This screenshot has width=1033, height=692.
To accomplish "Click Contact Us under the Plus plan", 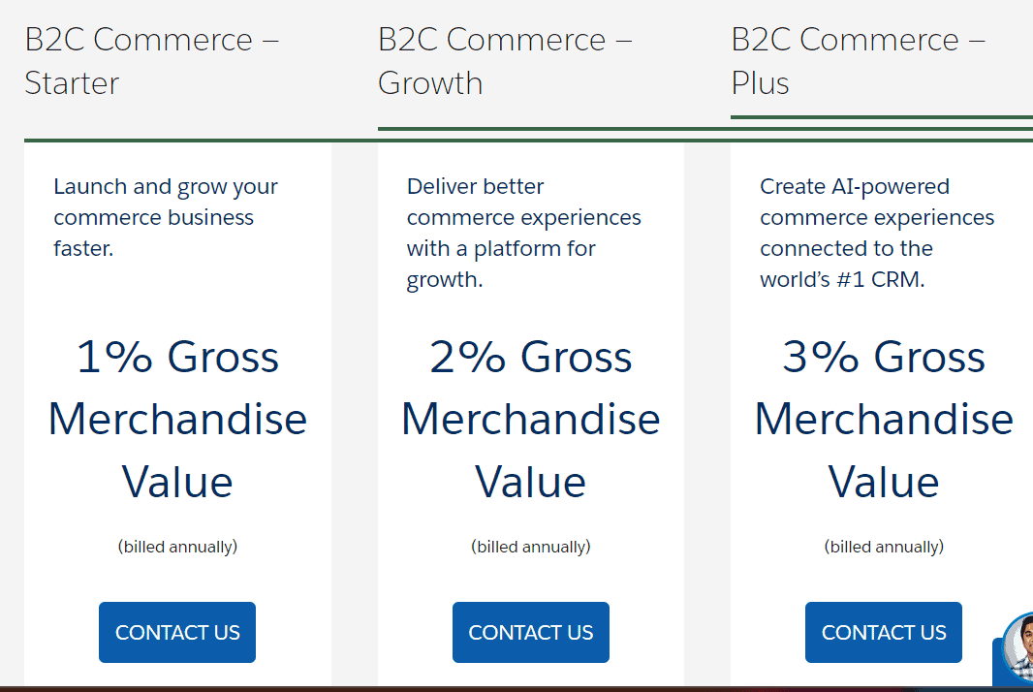I will click(884, 632).
